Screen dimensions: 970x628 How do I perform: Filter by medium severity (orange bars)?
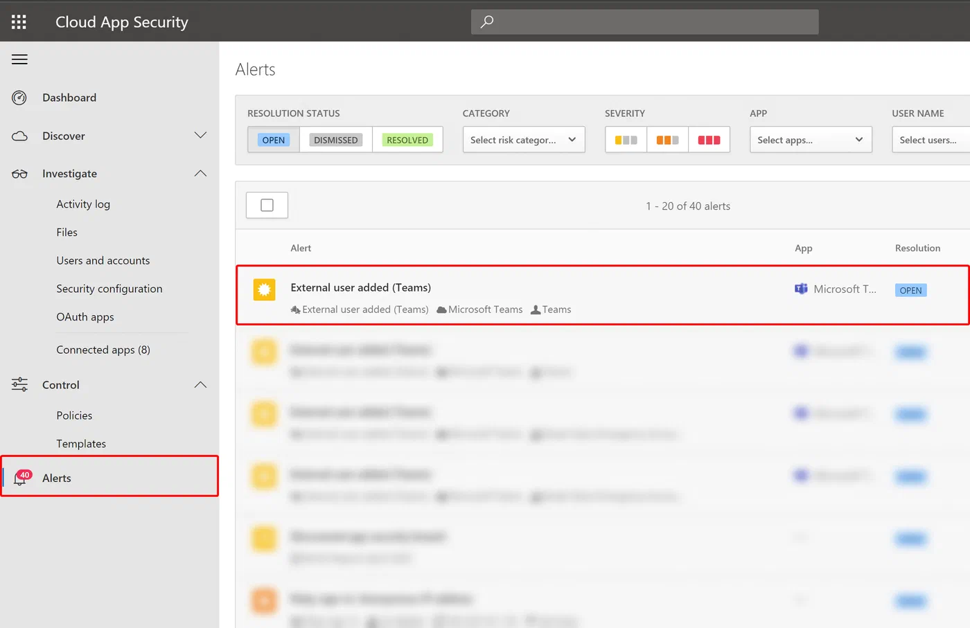[668, 140]
